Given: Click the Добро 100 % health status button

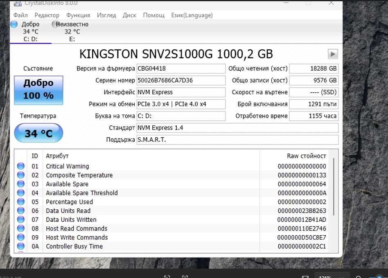Looking at the screenshot, I should point(38,90).
